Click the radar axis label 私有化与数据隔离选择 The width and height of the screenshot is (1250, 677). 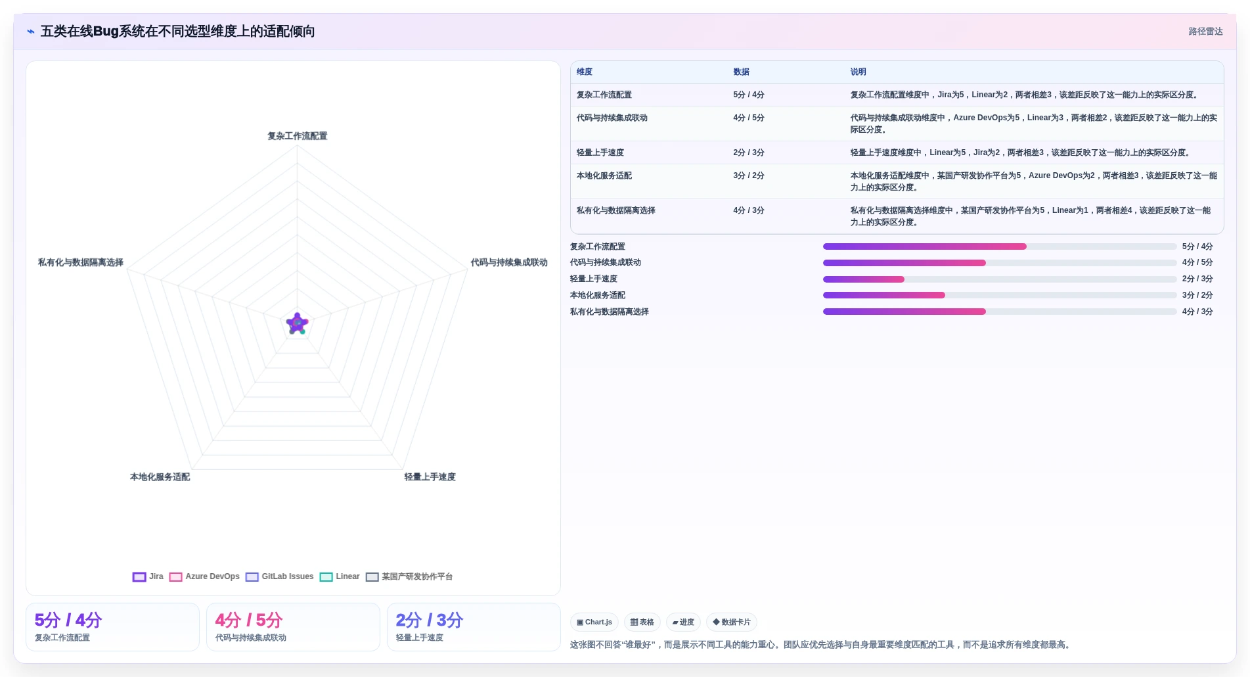coord(81,263)
